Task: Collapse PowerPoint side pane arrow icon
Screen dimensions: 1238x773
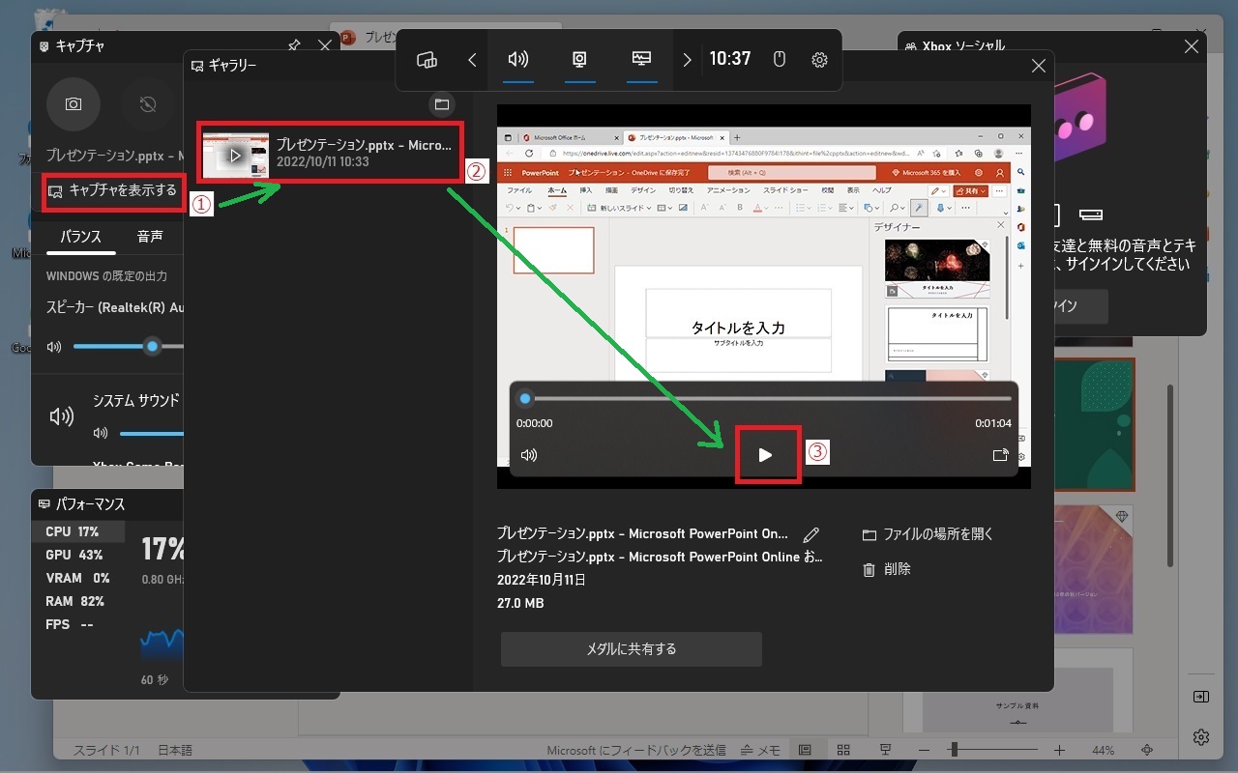Action: pos(1201,697)
